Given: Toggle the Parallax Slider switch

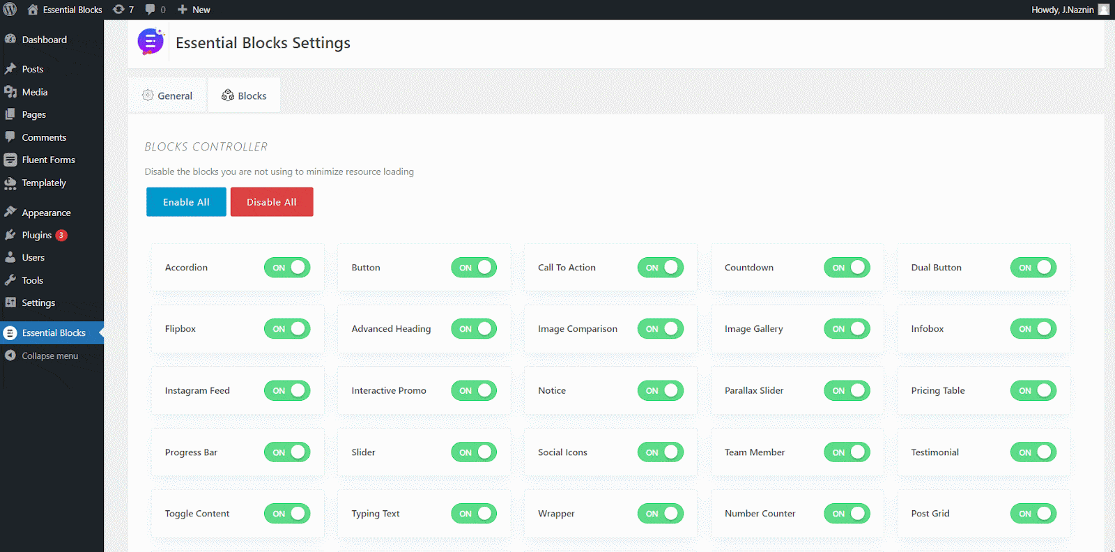Looking at the screenshot, I should pos(847,391).
